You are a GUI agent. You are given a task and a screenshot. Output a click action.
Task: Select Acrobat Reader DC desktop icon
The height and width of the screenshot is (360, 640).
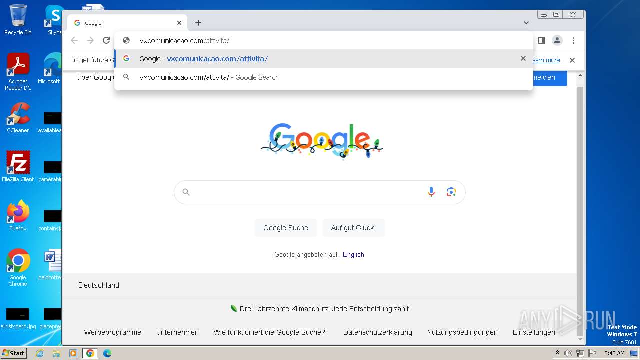click(18, 72)
